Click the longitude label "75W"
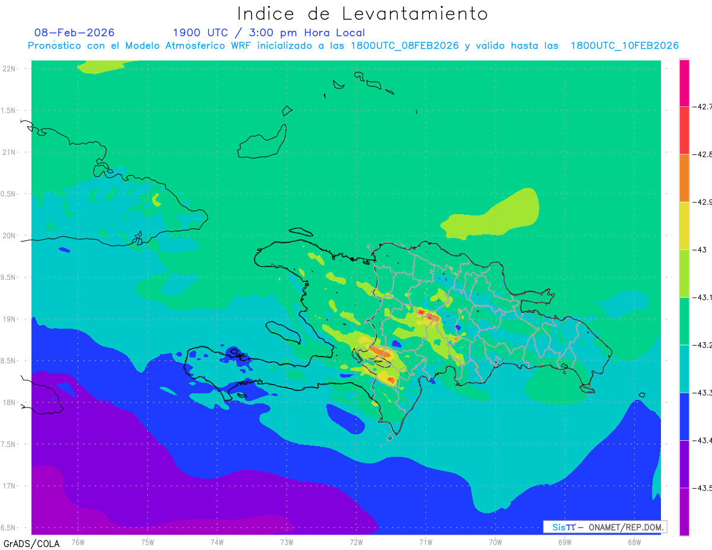712x550 pixels. [x=147, y=541]
